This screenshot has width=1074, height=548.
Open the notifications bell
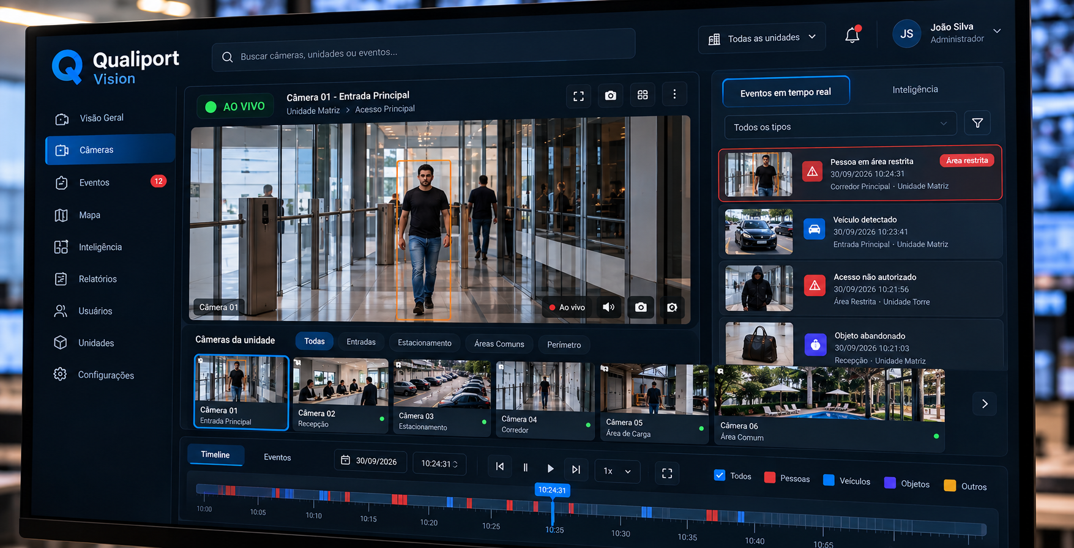click(852, 35)
